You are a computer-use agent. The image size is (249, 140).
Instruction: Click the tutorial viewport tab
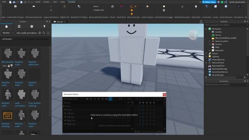tap(60, 22)
